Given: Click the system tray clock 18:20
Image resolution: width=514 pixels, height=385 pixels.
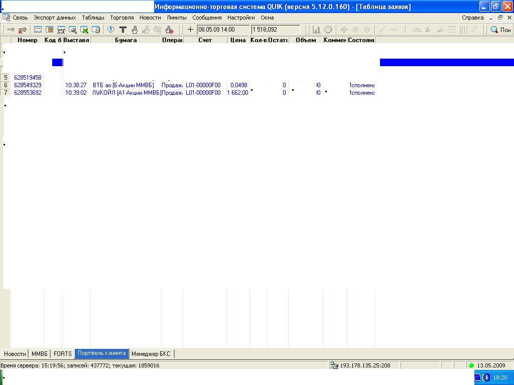Looking at the screenshot, I should (x=500, y=377).
